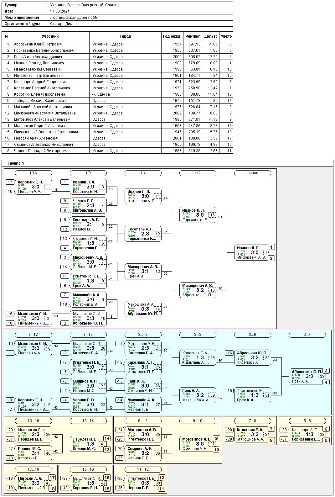Click the Рейтинг column header
Viewport: 335px width, 497px height.
click(193, 36)
